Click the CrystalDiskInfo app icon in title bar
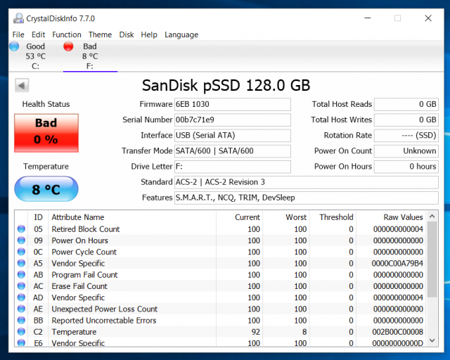Screen dimensions: 450x360 point(17,18)
